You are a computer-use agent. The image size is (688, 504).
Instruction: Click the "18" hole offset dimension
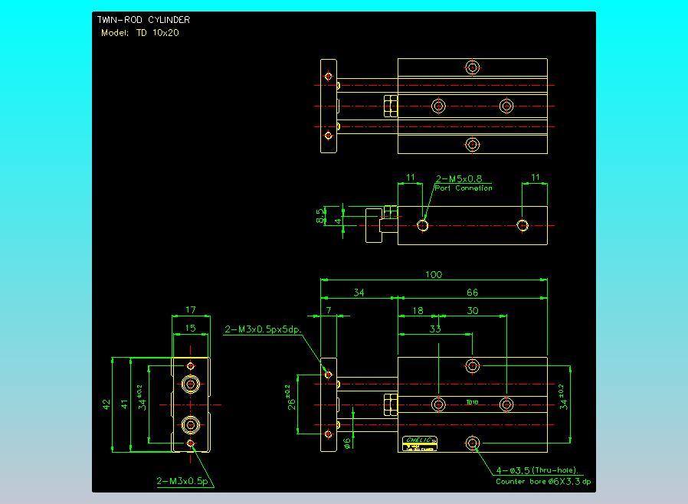click(x=418, y=310)
